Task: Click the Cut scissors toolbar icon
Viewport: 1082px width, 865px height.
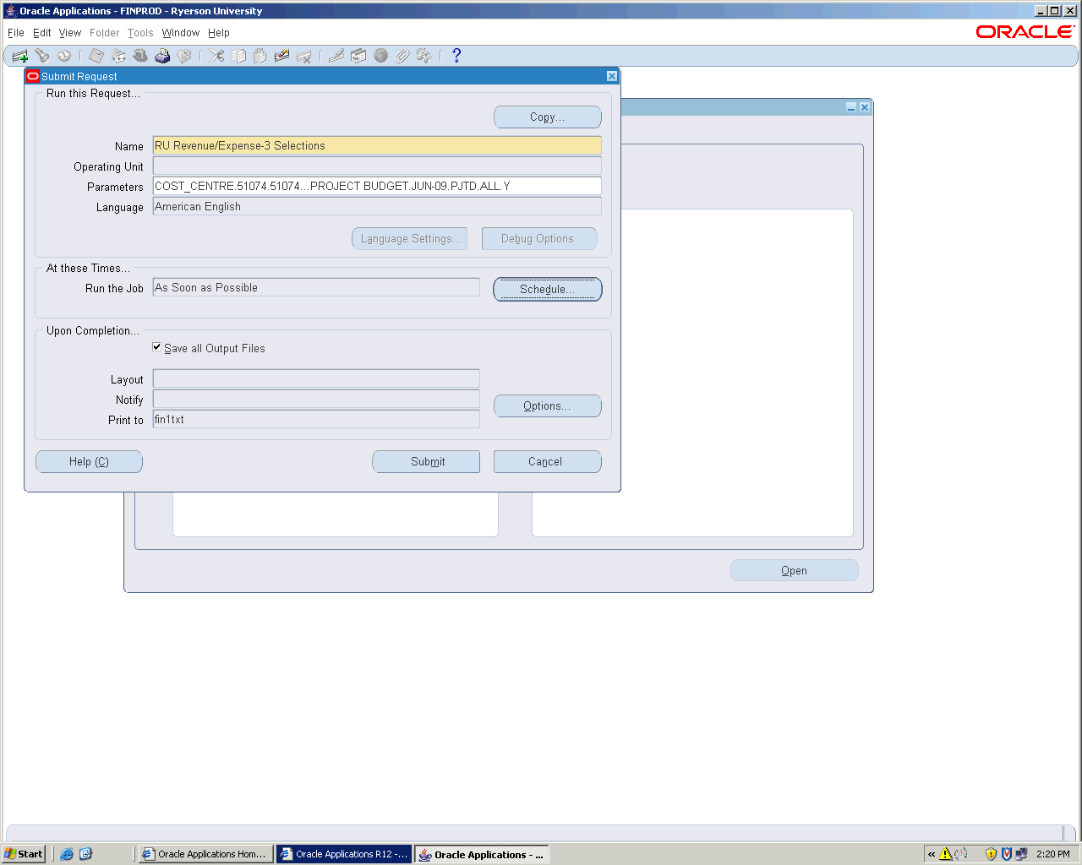Action: tap(217, 56)
